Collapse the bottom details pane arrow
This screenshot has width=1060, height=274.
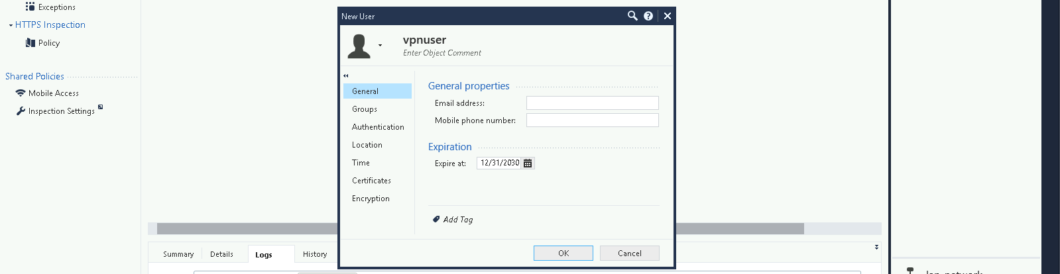(x=876, y=247)
